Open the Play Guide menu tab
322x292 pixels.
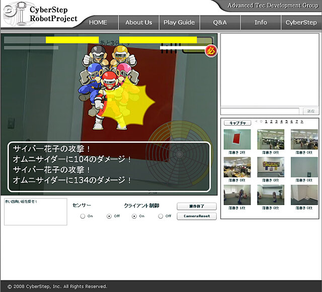(x=179, y=23)
